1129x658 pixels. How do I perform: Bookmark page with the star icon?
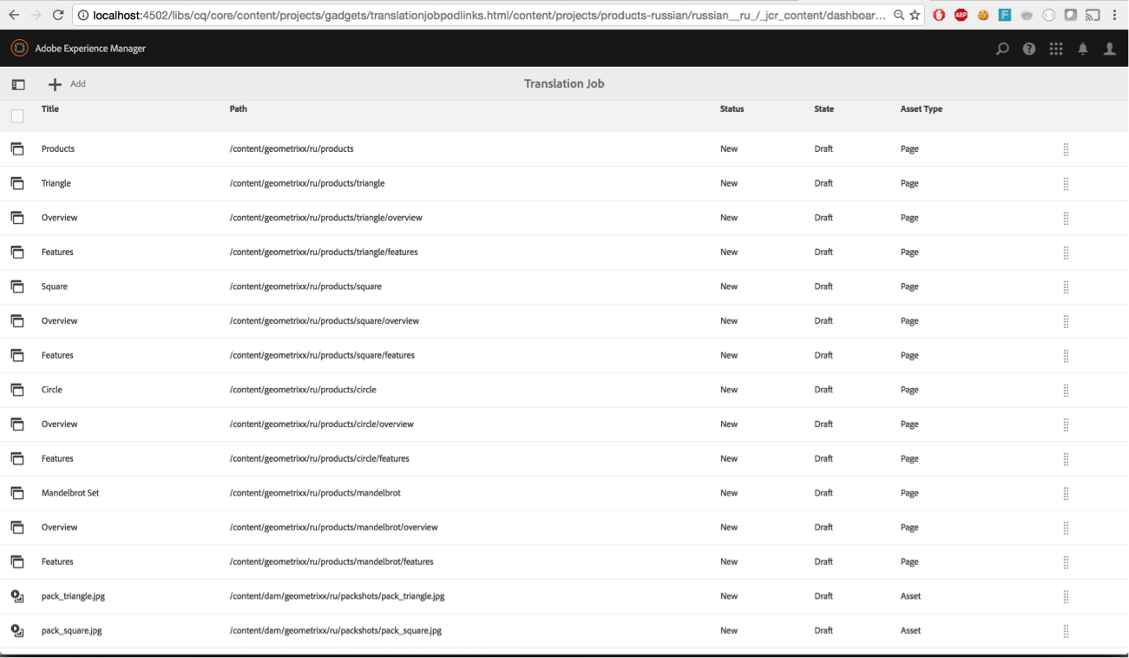[915, 16]
